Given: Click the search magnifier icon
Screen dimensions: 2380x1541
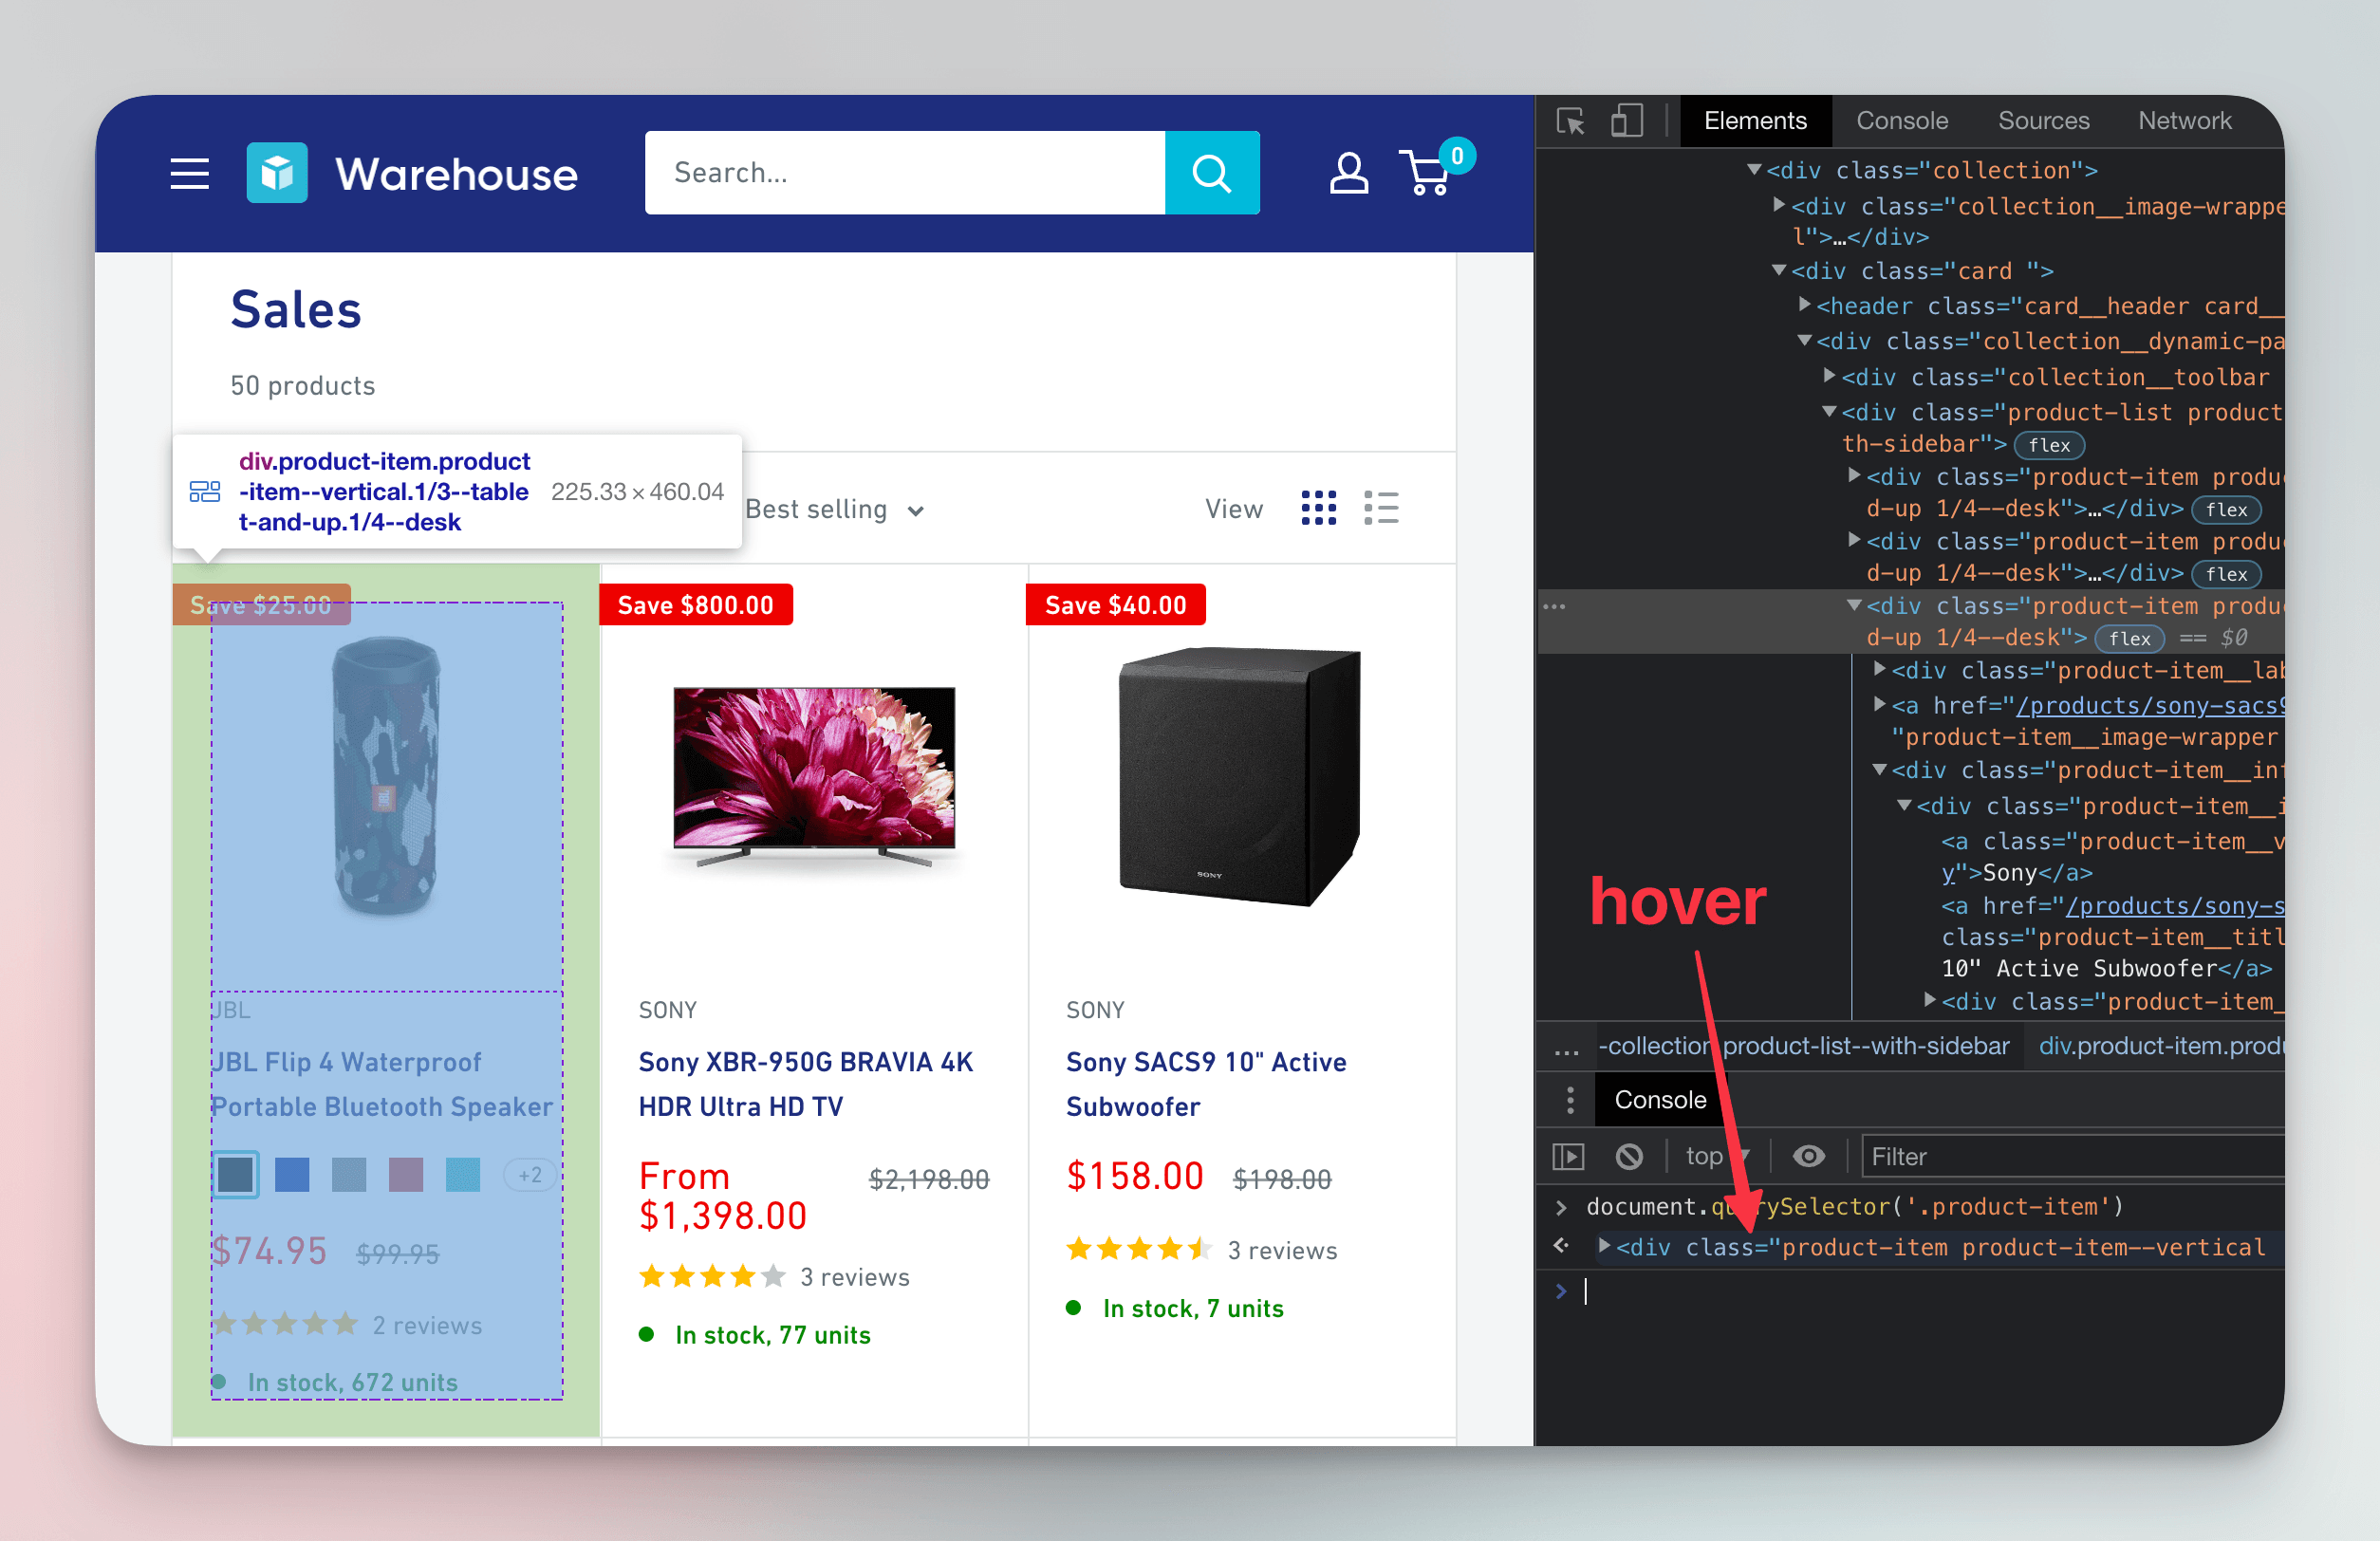Looking at the screenshot, I should click(x=1215, y=172).
